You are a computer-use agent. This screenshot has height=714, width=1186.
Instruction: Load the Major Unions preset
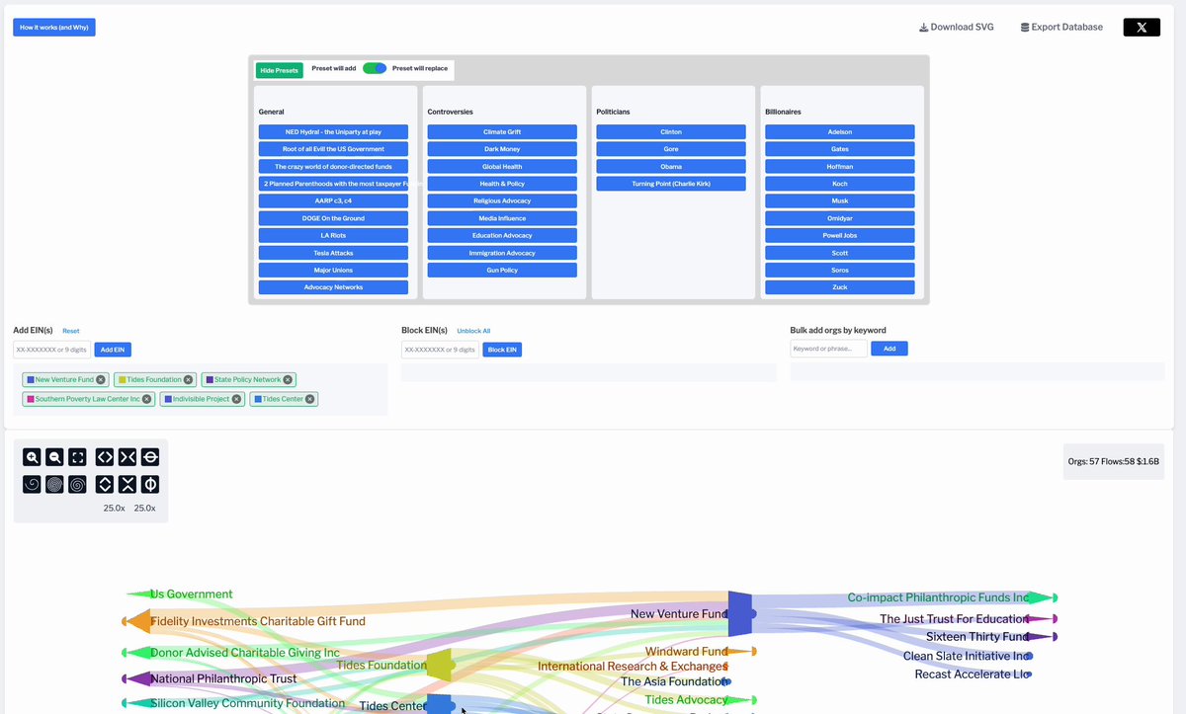(x=333, y=270)
